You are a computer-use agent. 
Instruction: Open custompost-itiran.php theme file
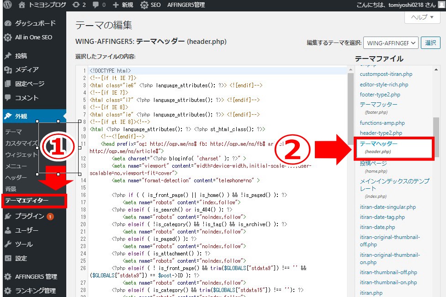(x=386, y=74)
